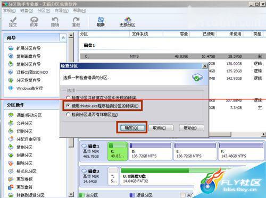Click the 取消 button in dialog
266x198 pixels.
tap(161, 128)
